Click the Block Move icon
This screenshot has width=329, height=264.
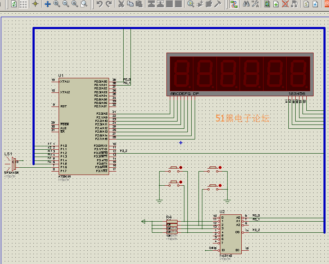(x=160, y=4)
